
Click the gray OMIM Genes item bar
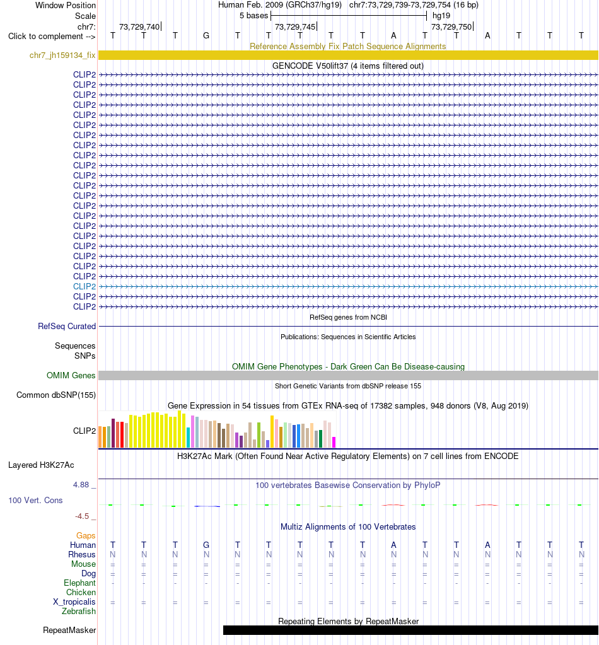348,375
